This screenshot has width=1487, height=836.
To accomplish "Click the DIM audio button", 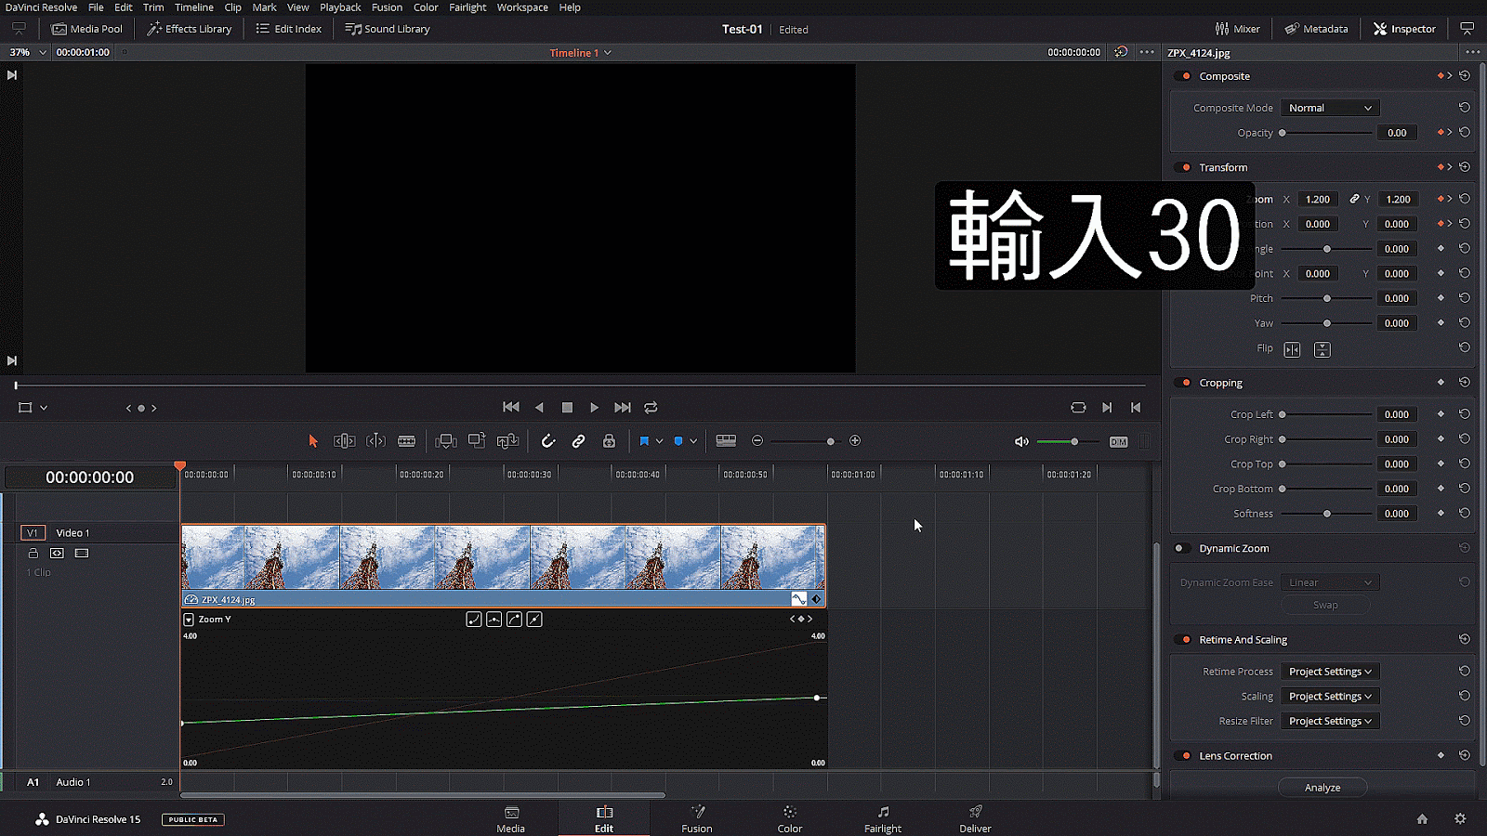I will pyautogui.click(x=1118, y=442).
